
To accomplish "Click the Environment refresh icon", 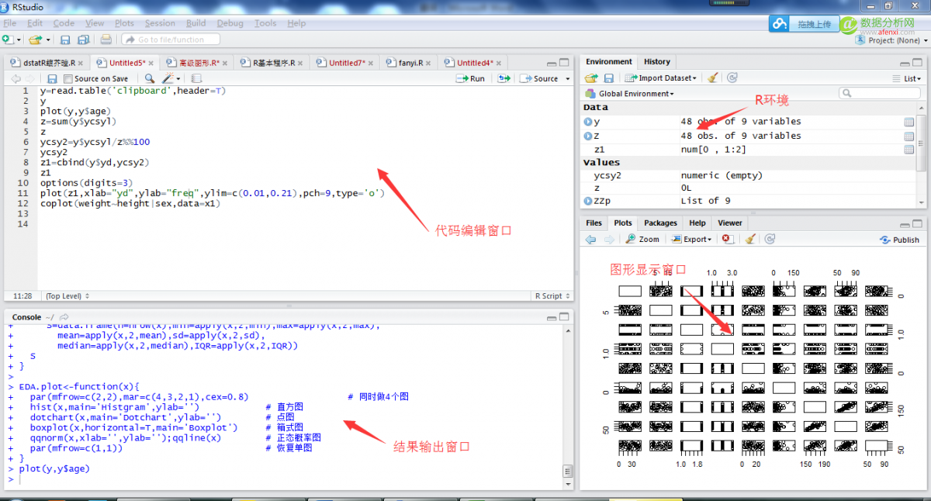I will coord(732,78).
